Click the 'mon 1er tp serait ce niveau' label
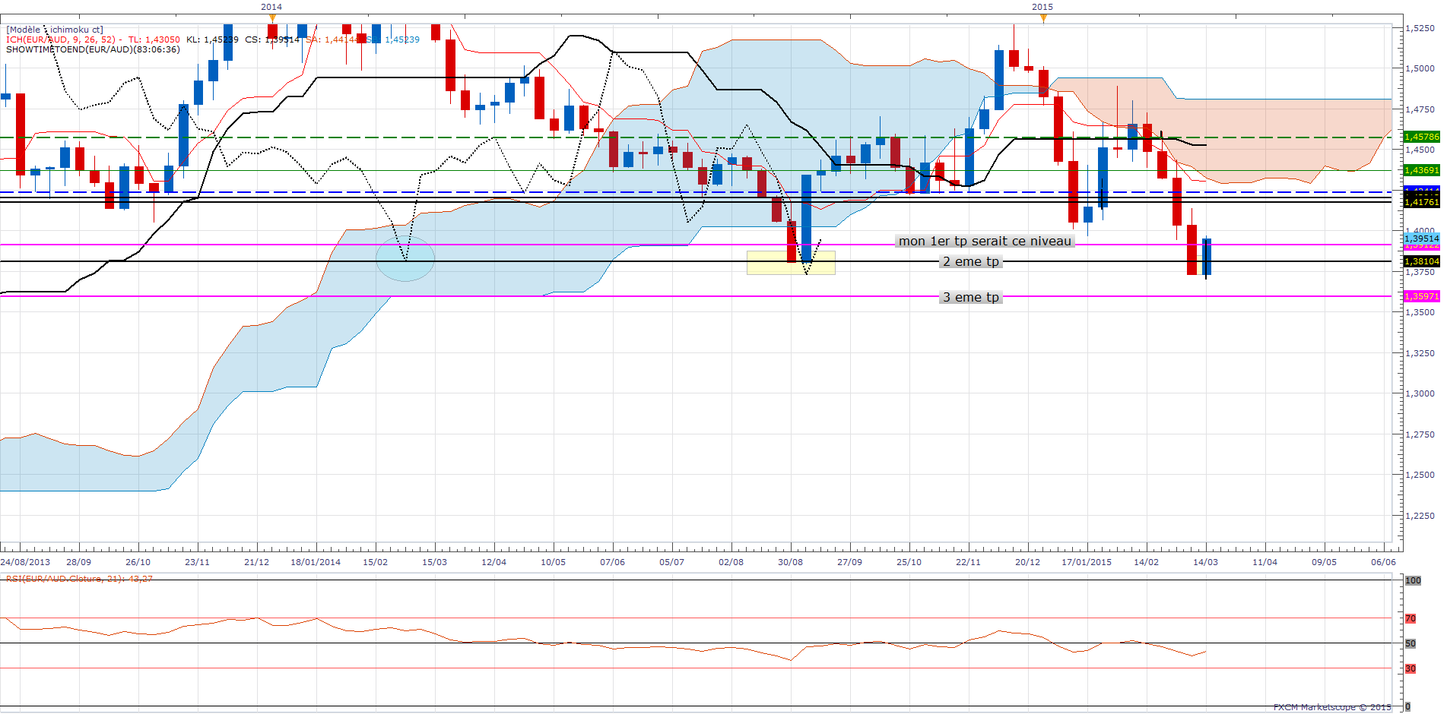1447x714 pixels. point(985,241)
